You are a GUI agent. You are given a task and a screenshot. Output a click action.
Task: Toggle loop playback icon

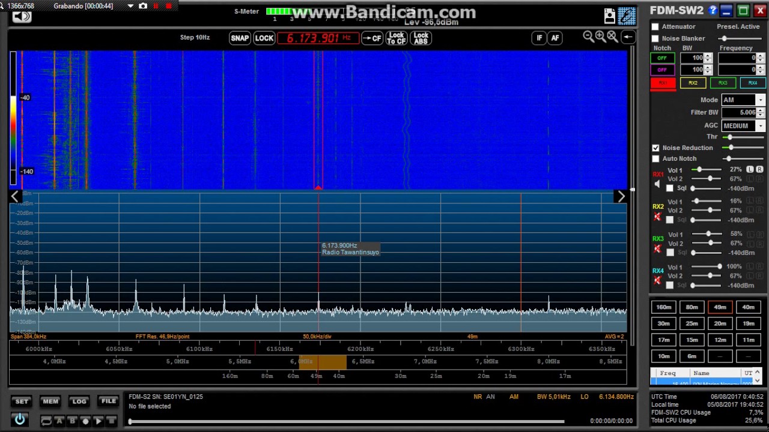click(46, 421)
